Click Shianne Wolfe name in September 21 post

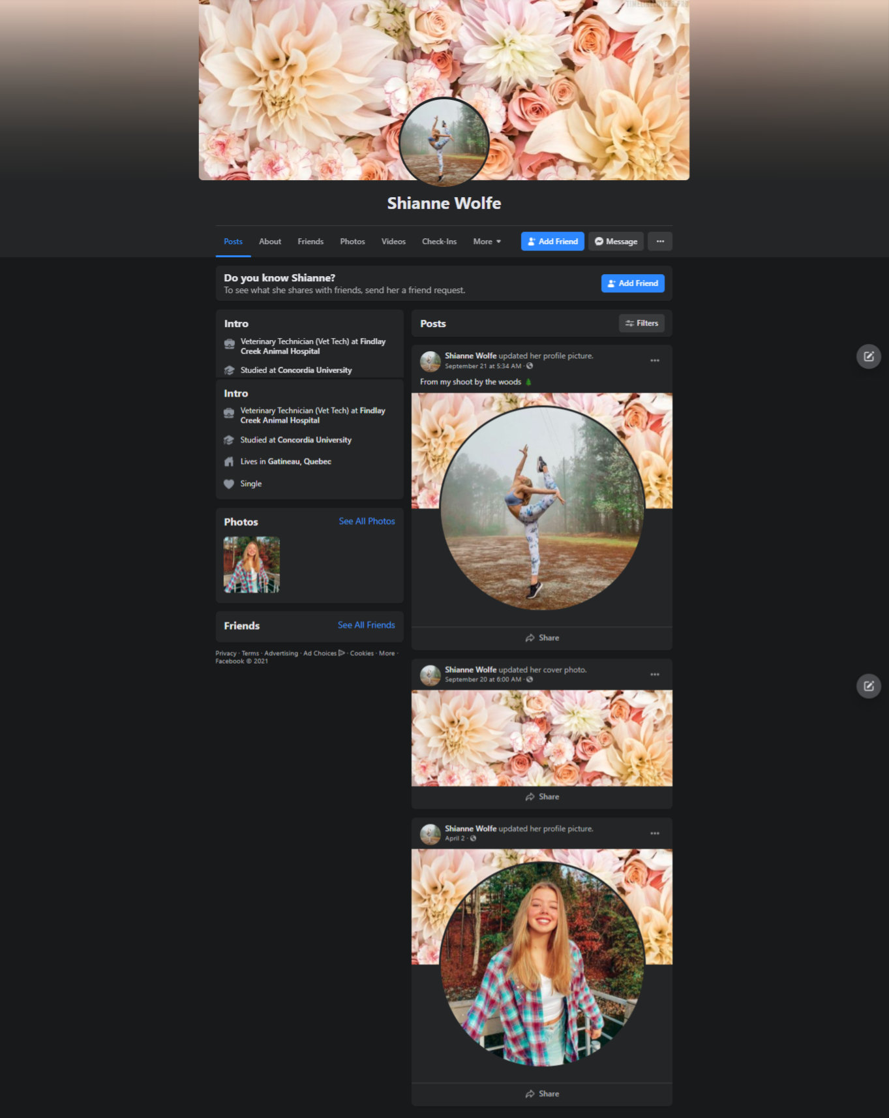470,356
